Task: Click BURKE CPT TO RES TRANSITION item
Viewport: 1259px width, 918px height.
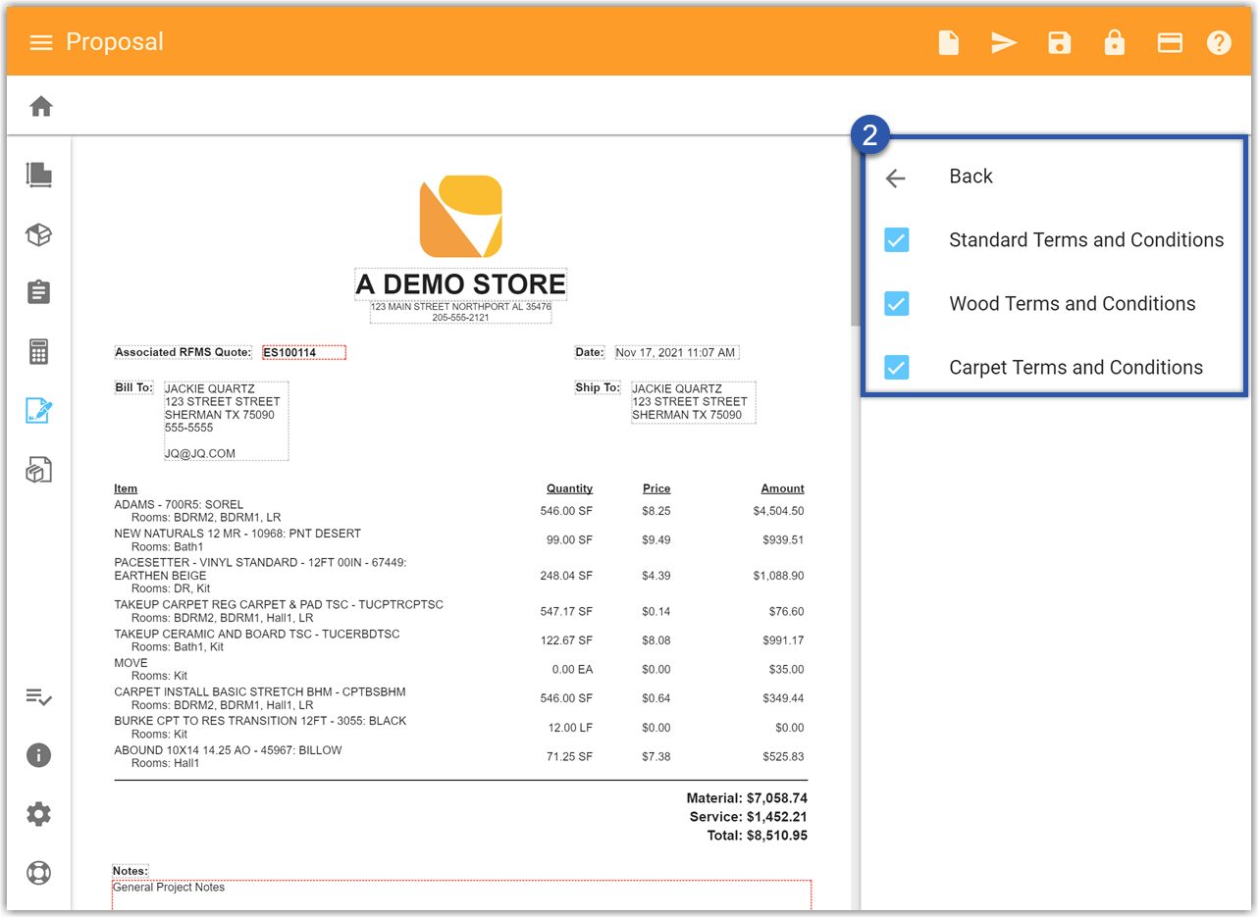Action: [260, 721]
